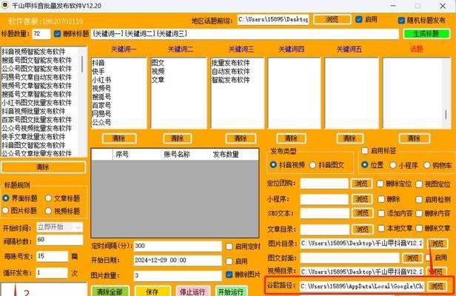
Task: Click the yellow 保存 button
Action: click(152, 292)
